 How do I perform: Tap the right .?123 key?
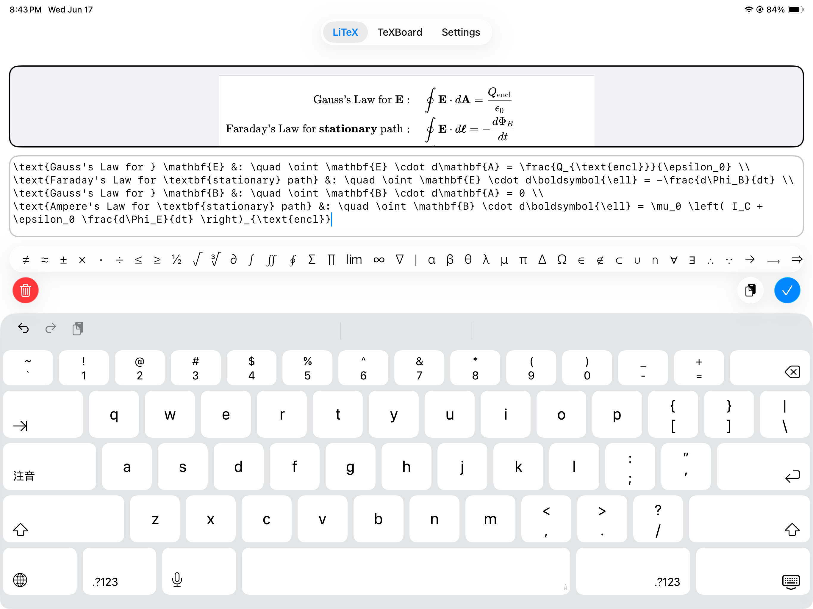coord(633,572)
